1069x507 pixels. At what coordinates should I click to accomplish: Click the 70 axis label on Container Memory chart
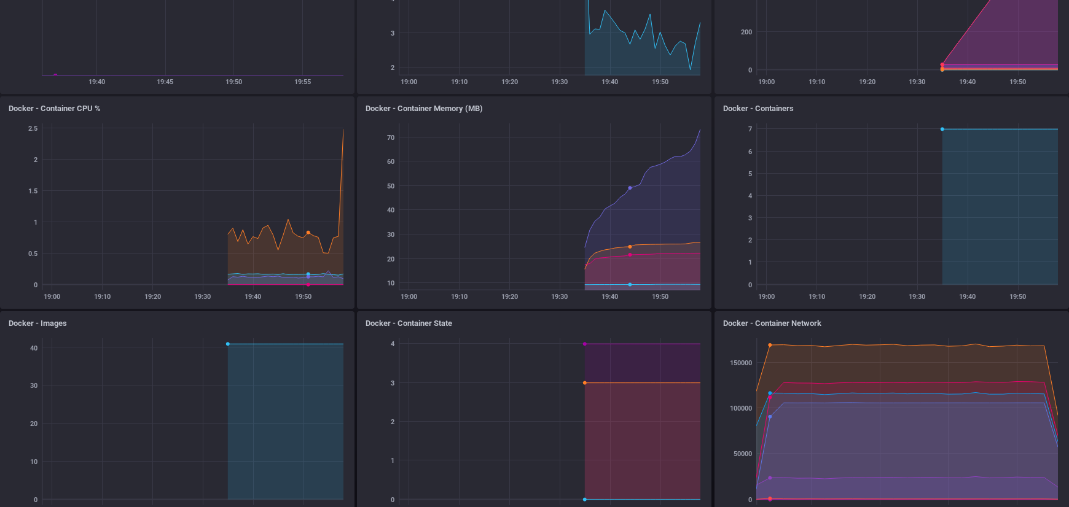391,137
